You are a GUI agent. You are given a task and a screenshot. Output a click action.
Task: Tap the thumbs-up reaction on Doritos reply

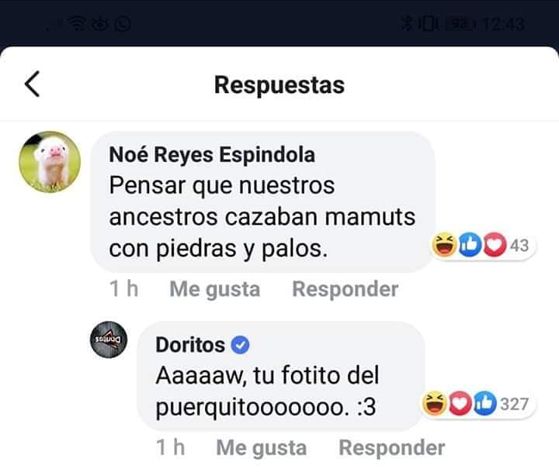click(x=484, y=403)
